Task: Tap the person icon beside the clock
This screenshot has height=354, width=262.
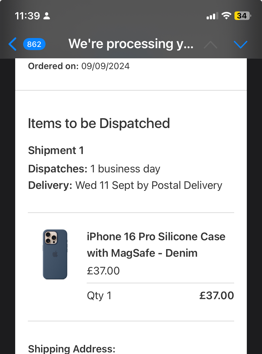Action: click(47, 16)
